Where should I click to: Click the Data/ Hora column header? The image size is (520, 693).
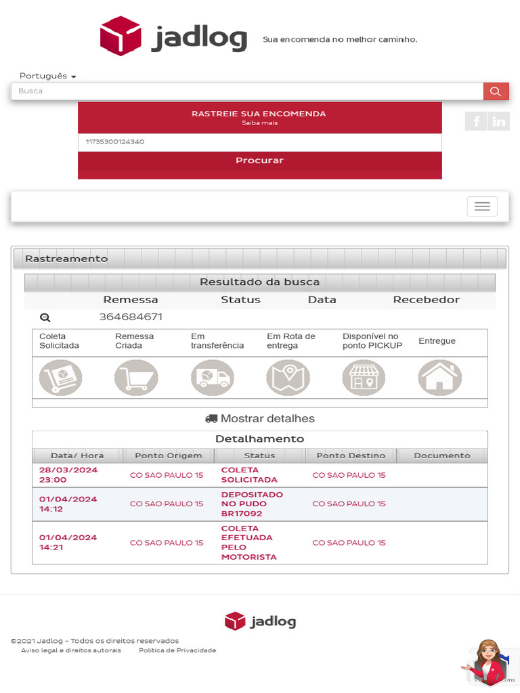coord(77,455)
